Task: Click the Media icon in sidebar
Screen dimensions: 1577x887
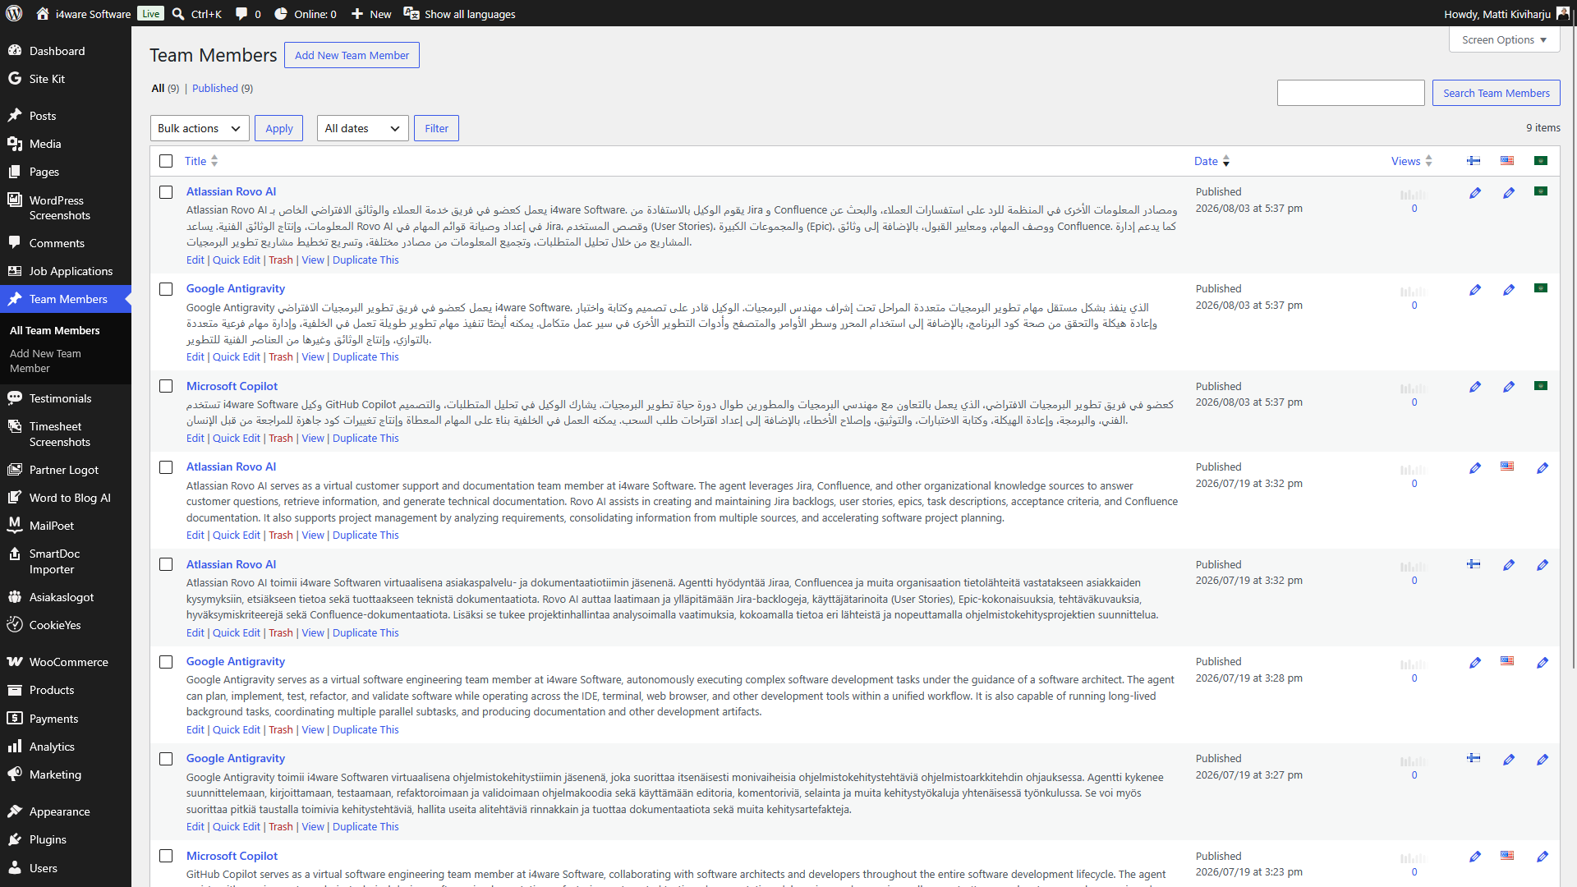Action: (x=15, y=144)
